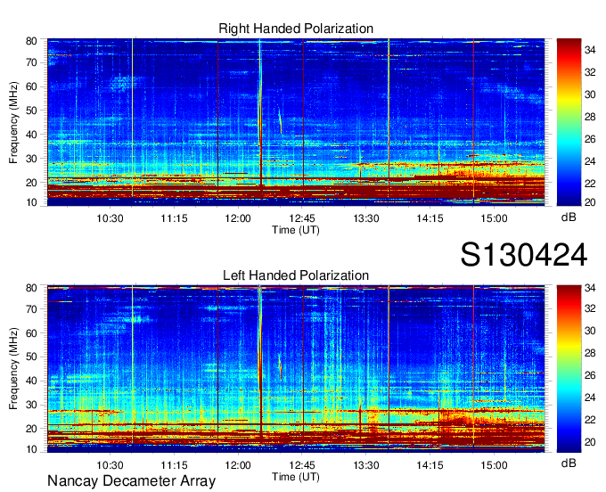Click 22 dB label on Right Handed color bar

pyautogui.click(x=590, y=184)
